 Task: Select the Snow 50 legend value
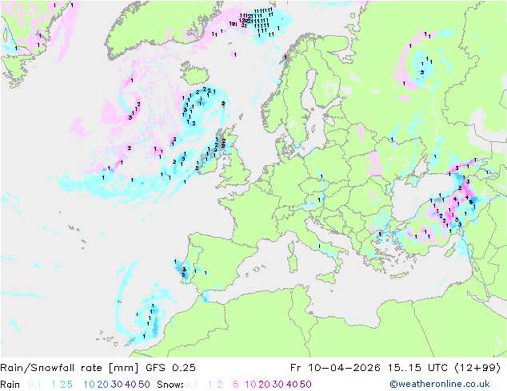pos(305,385)
